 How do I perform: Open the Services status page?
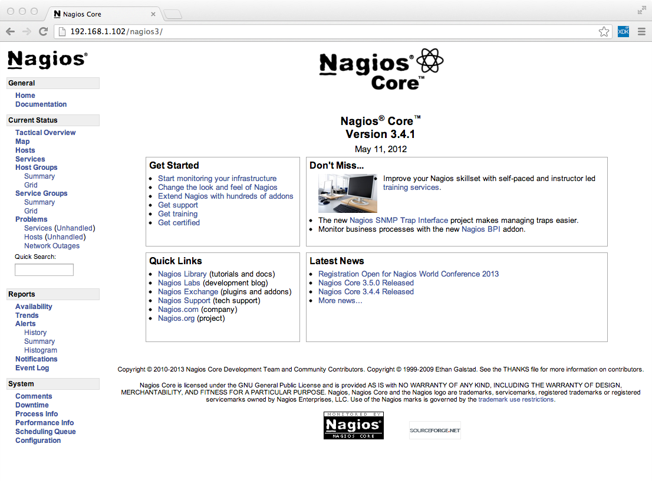coord(30,159)
